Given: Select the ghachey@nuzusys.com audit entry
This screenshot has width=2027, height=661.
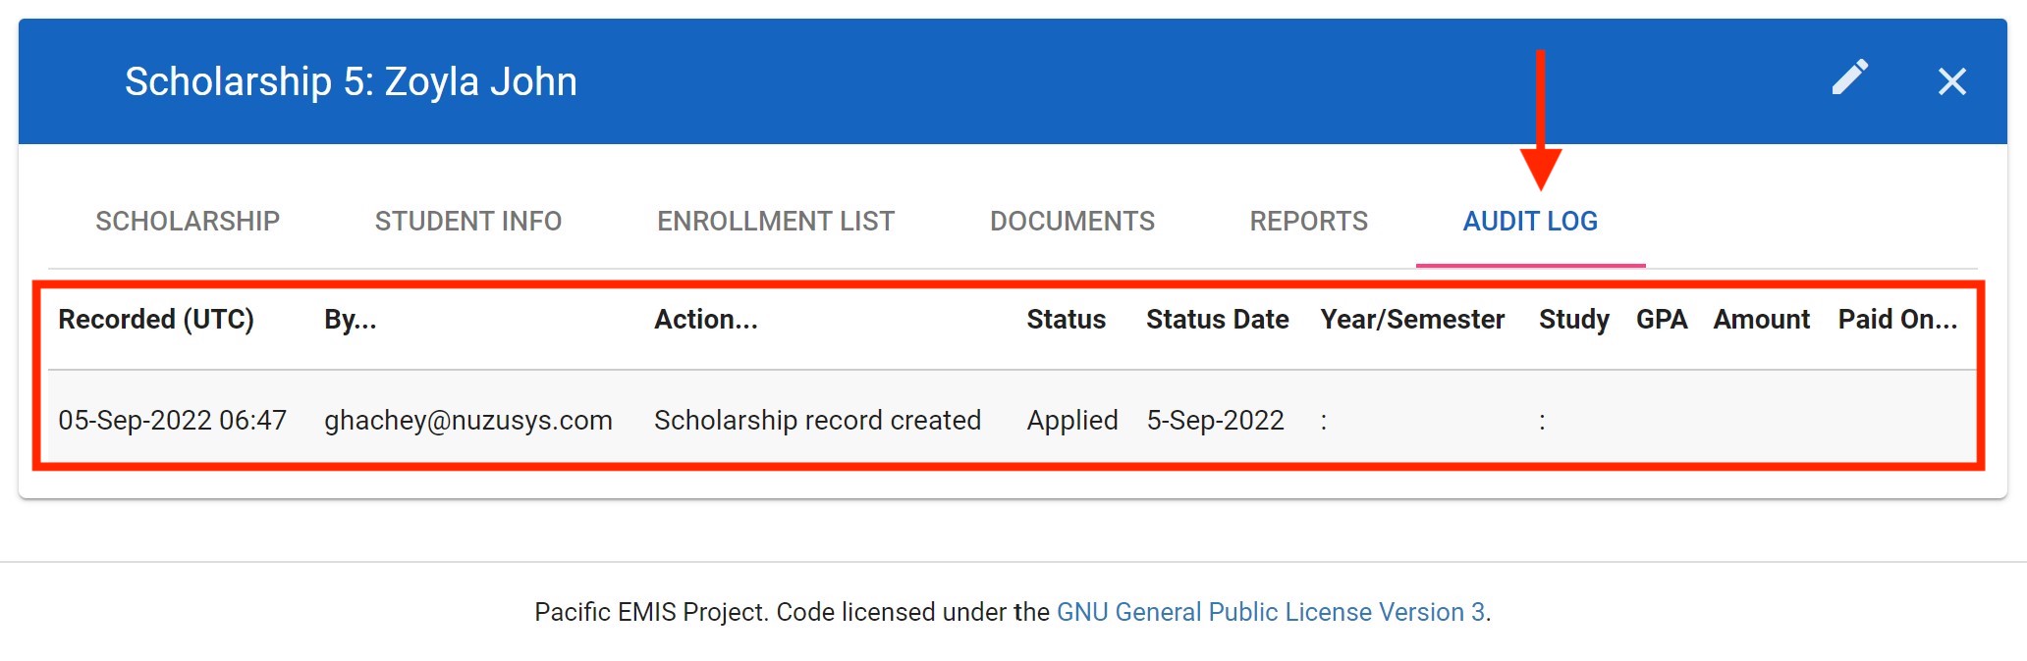Looking at the screenshot, I should tap(468, 421).
